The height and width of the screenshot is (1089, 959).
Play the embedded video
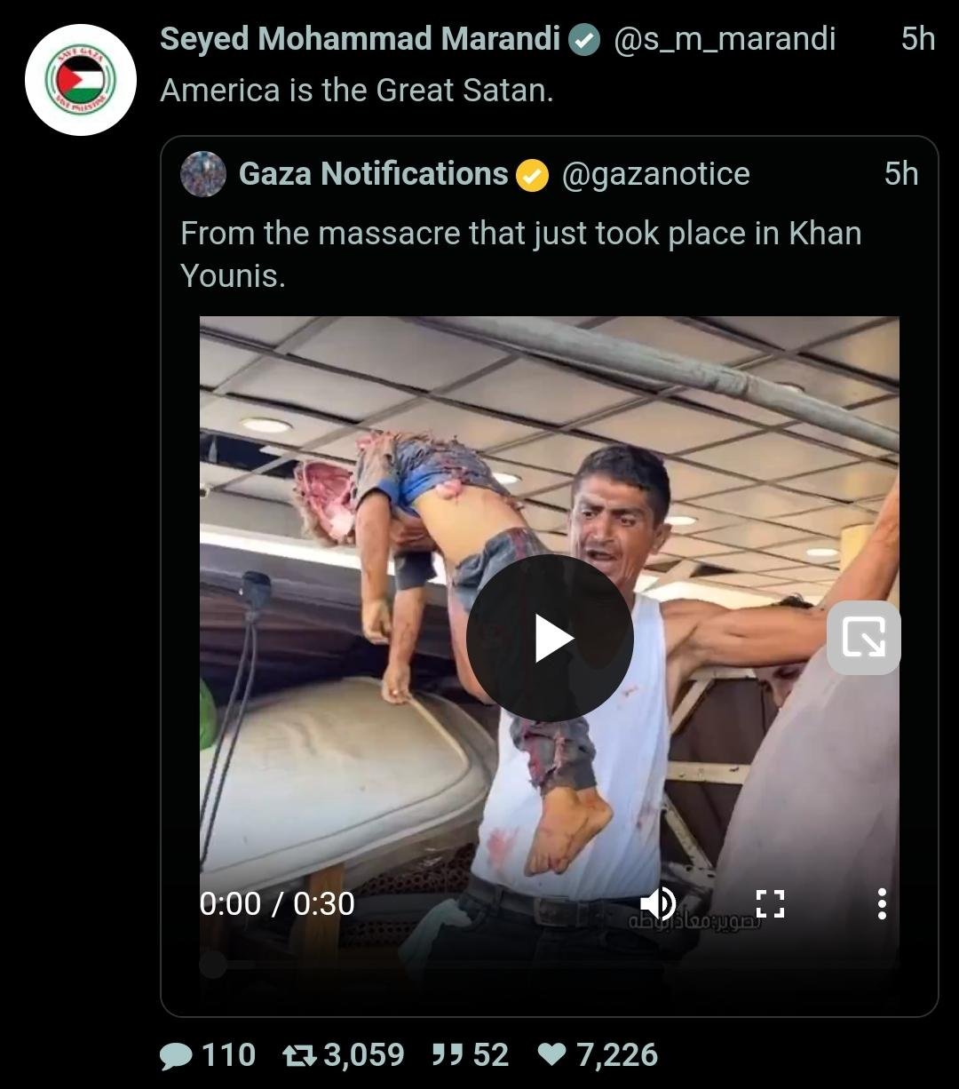[x=549, y=638]
